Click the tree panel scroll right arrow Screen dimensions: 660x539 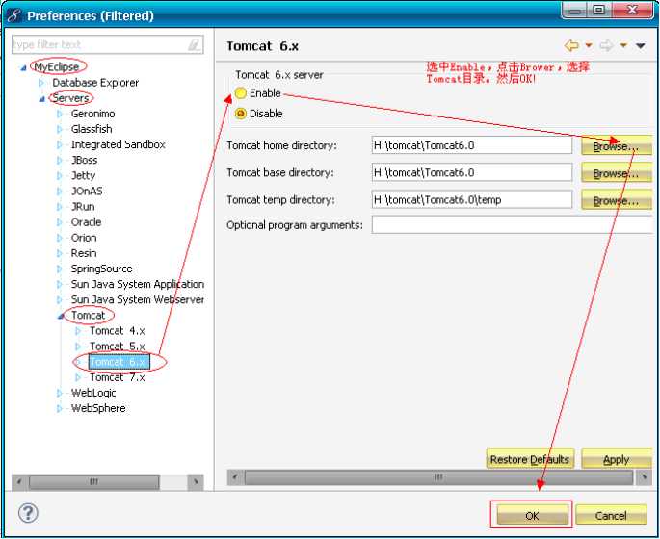click(196, 482)
